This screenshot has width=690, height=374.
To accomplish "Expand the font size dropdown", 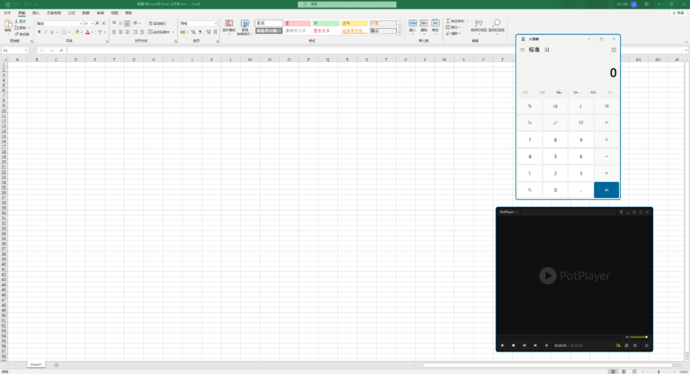I will pos(92,24).
